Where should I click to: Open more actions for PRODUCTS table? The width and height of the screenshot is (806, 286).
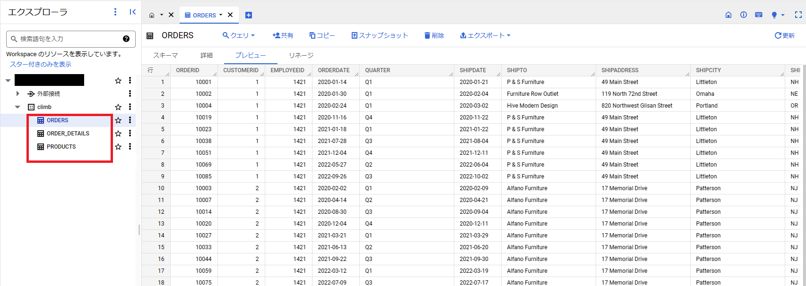130,147
